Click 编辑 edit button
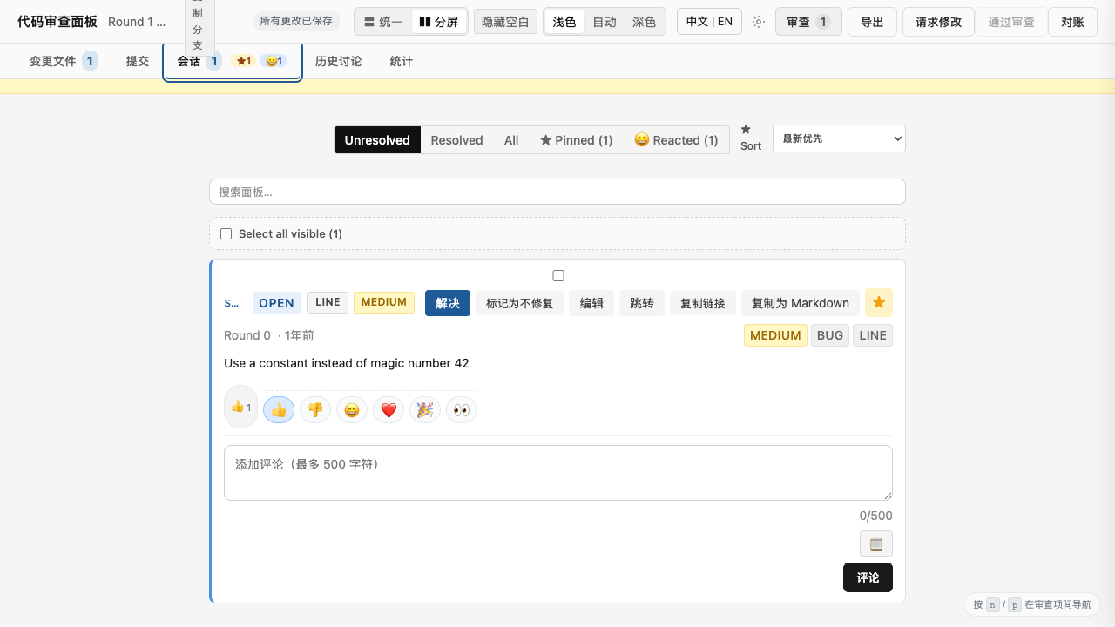This screenshot has width=1115, height=627. coord(591,302)
